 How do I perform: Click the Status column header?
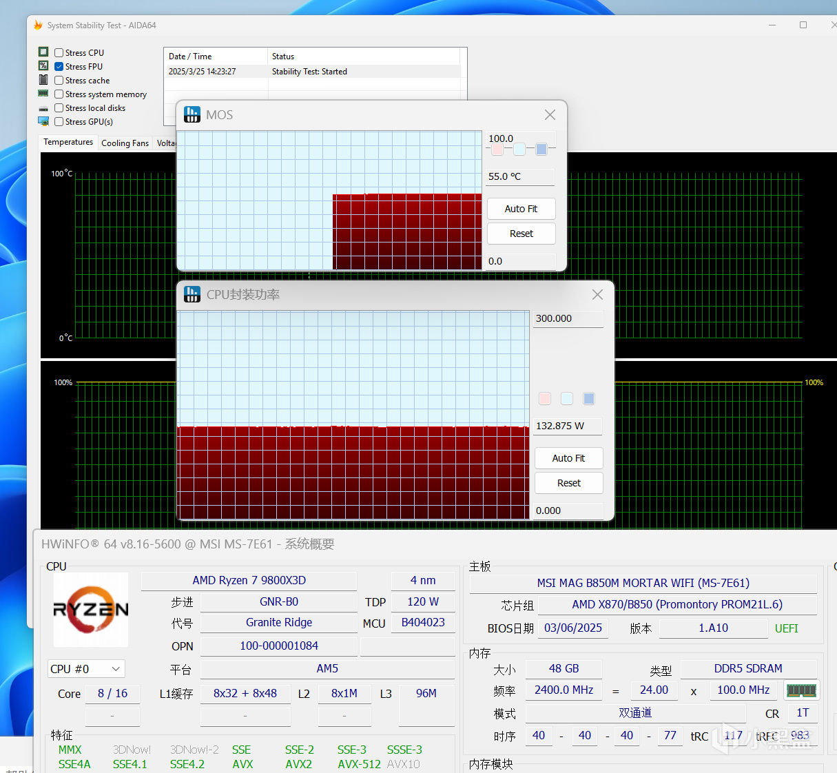364,56
